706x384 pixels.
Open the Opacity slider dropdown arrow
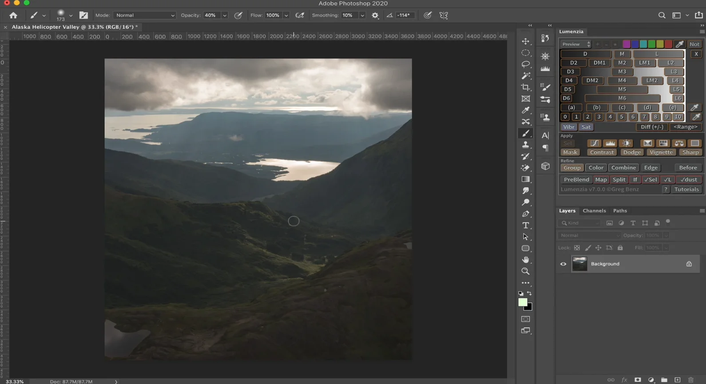point(225,15)
